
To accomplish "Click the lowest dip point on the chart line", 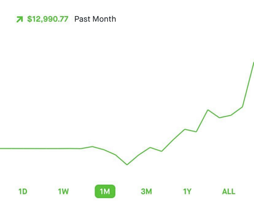I will pos(127,164).
